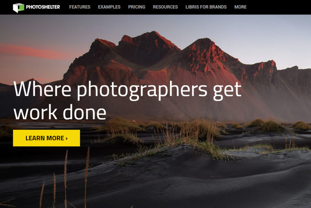Expand the More navigation menu

(x=241, y=7)
